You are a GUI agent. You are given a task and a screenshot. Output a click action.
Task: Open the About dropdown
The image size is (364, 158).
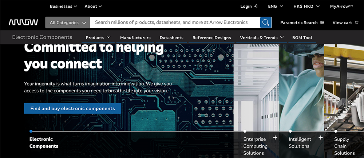coord(93,6)
